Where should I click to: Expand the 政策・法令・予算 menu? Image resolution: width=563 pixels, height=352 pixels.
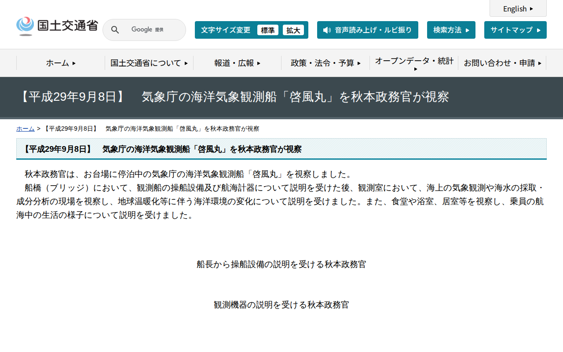point(326,63)
